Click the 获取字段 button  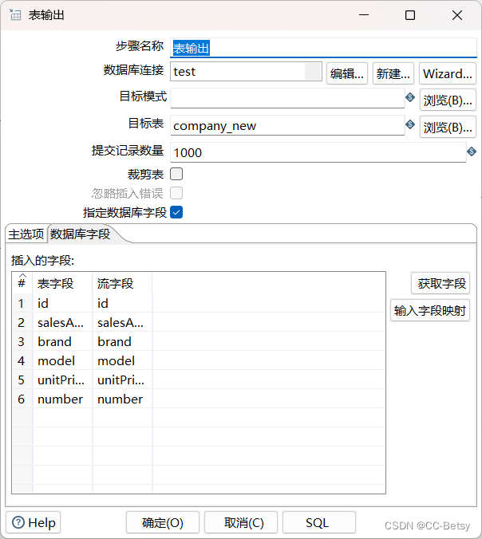click(x=441, y=283)
